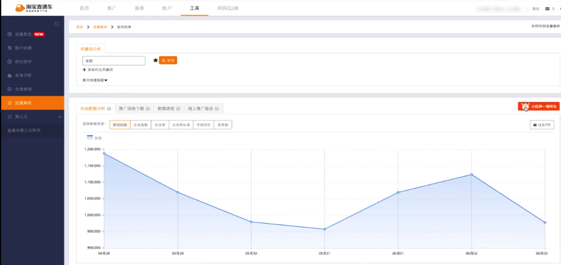Click the 06月01 data point on chart
The image size is (561, 265).
coord(398,192)
